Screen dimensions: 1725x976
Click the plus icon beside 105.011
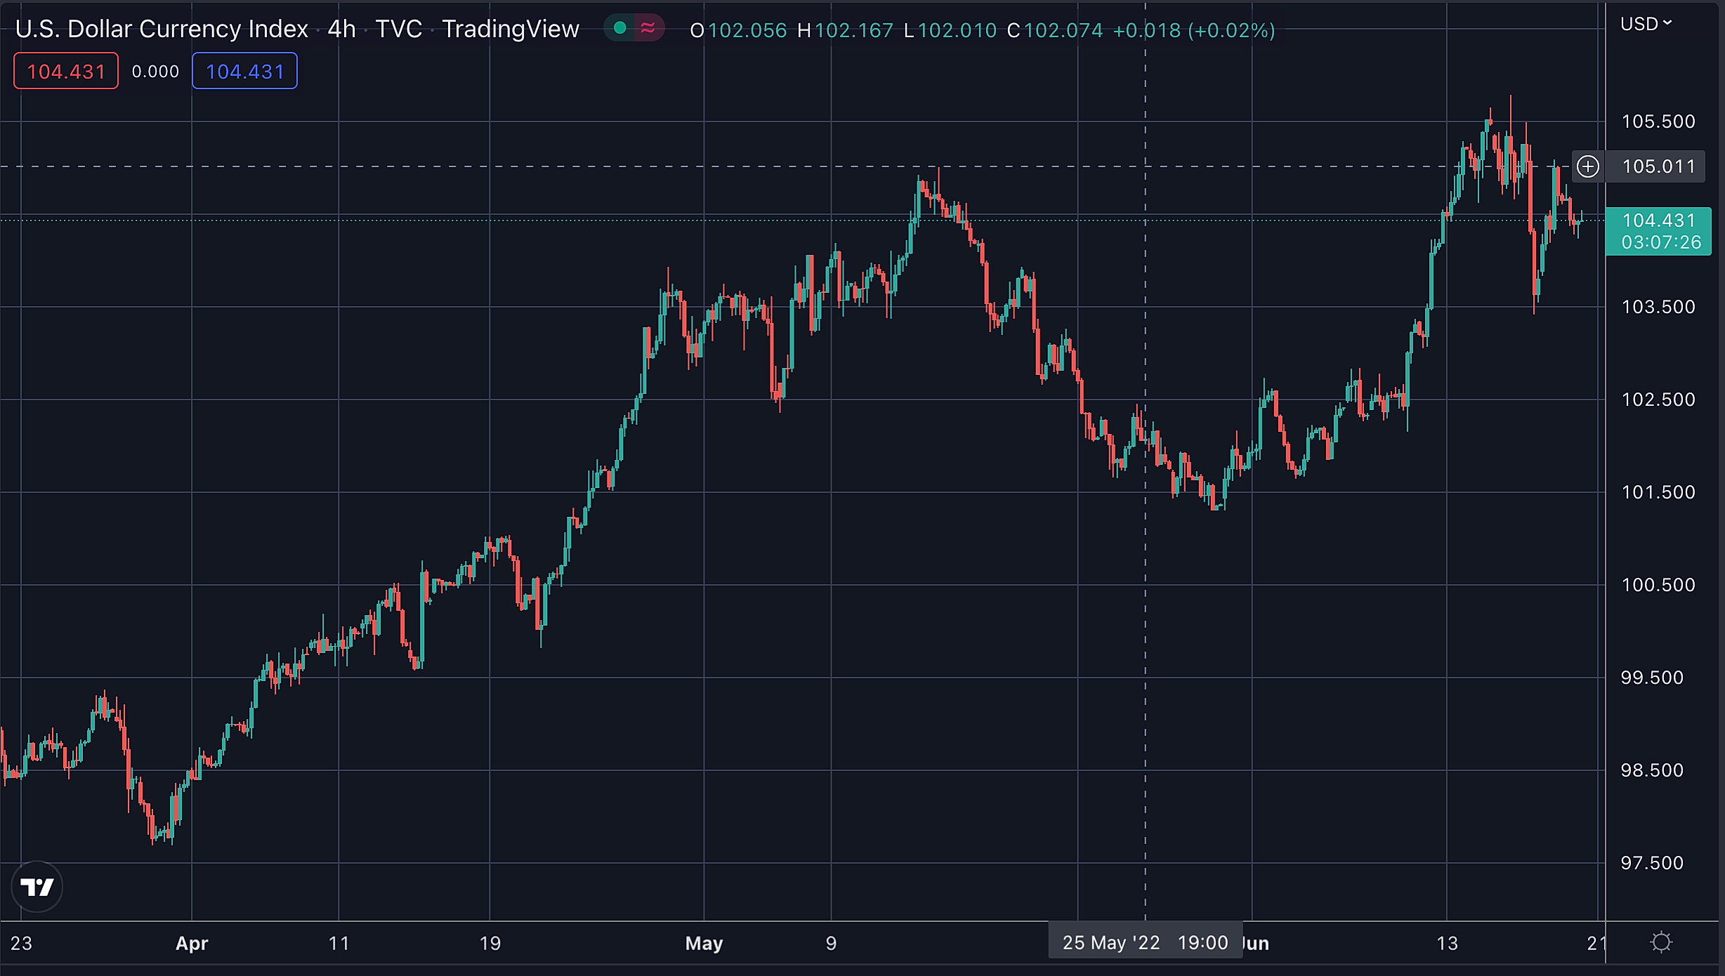coord(1587,166)
